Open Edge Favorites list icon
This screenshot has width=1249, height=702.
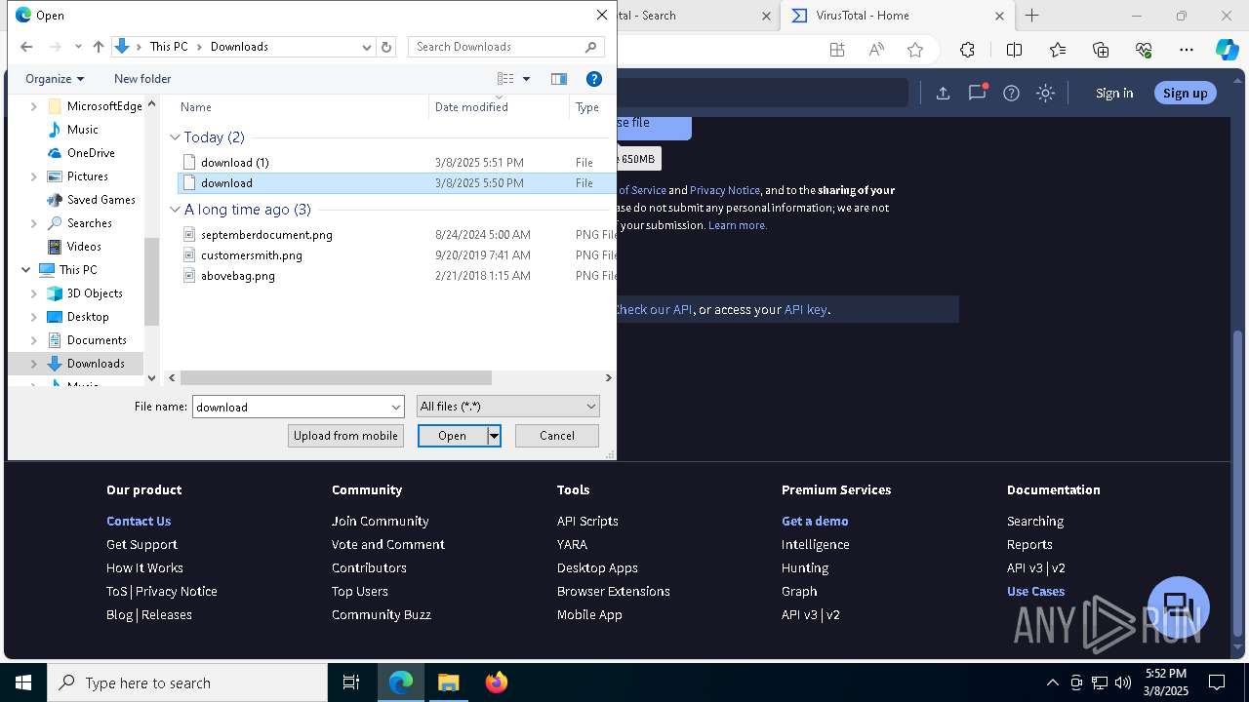pyautogui.click(x=1058, y=51)
